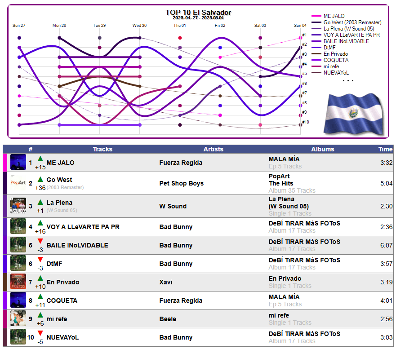Click the COQUETA album cover thumbnail
This screenshot has height=349, width=396.
coord(18,300)
